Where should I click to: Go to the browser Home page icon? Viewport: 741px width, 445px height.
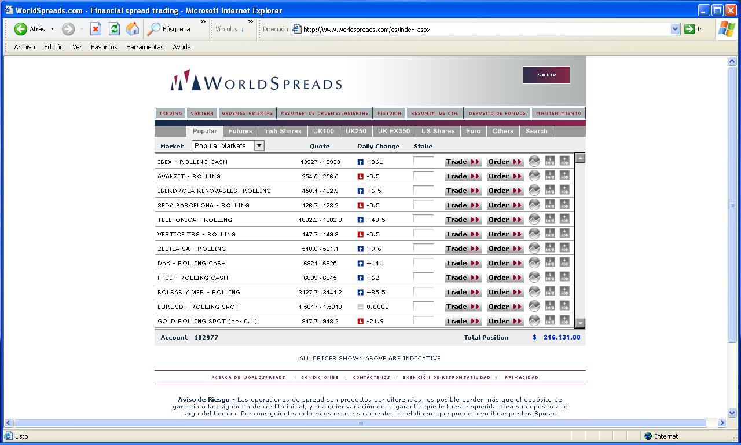tap(133, 29)
